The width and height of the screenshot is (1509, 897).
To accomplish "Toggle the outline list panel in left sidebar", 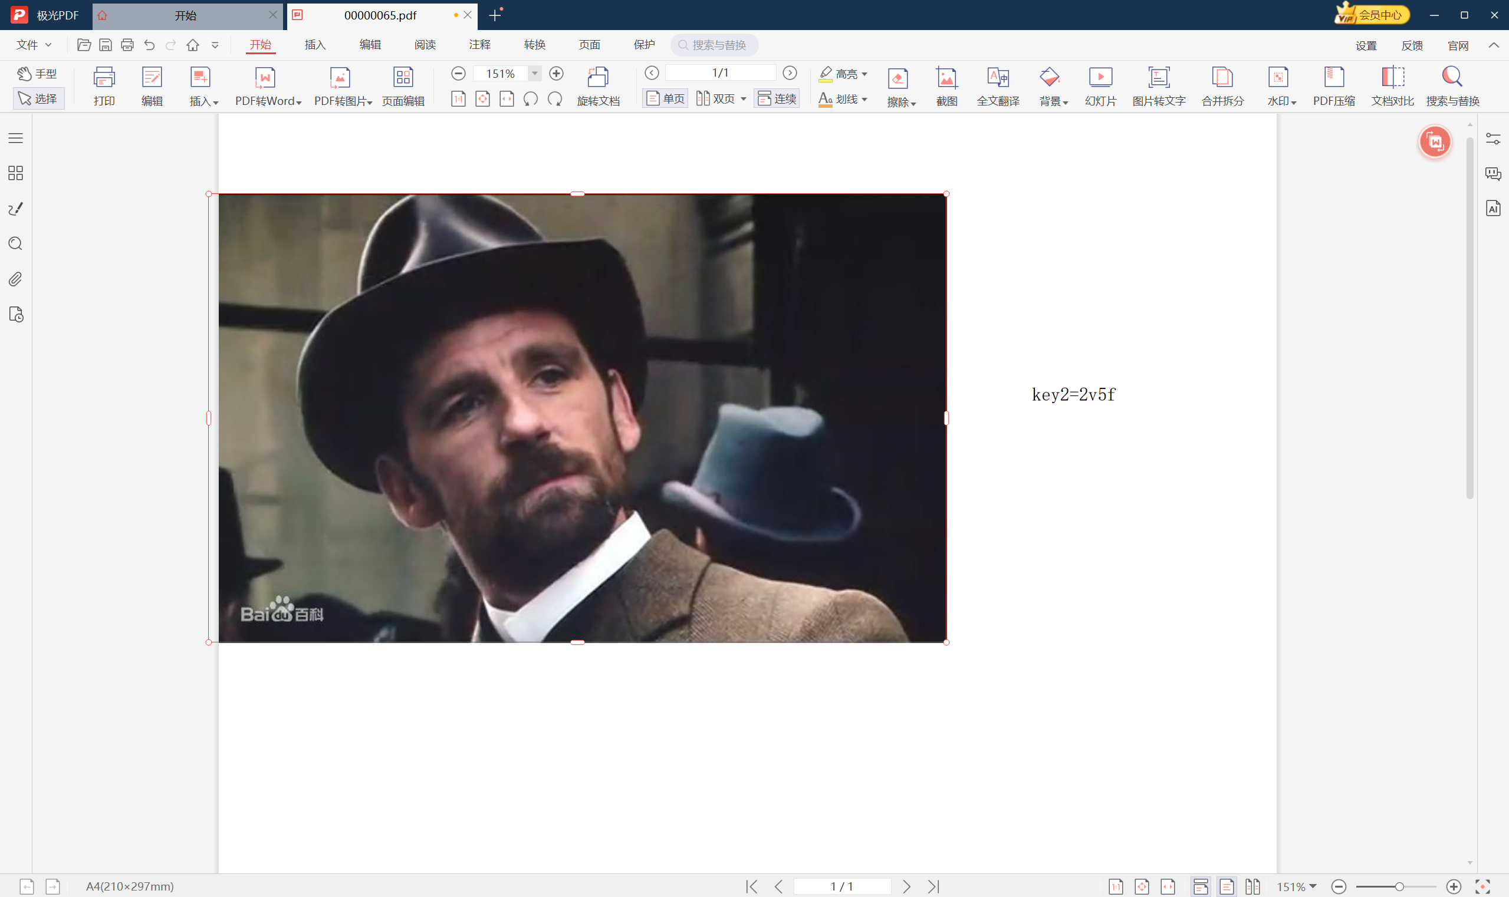I will coord(16,138).
